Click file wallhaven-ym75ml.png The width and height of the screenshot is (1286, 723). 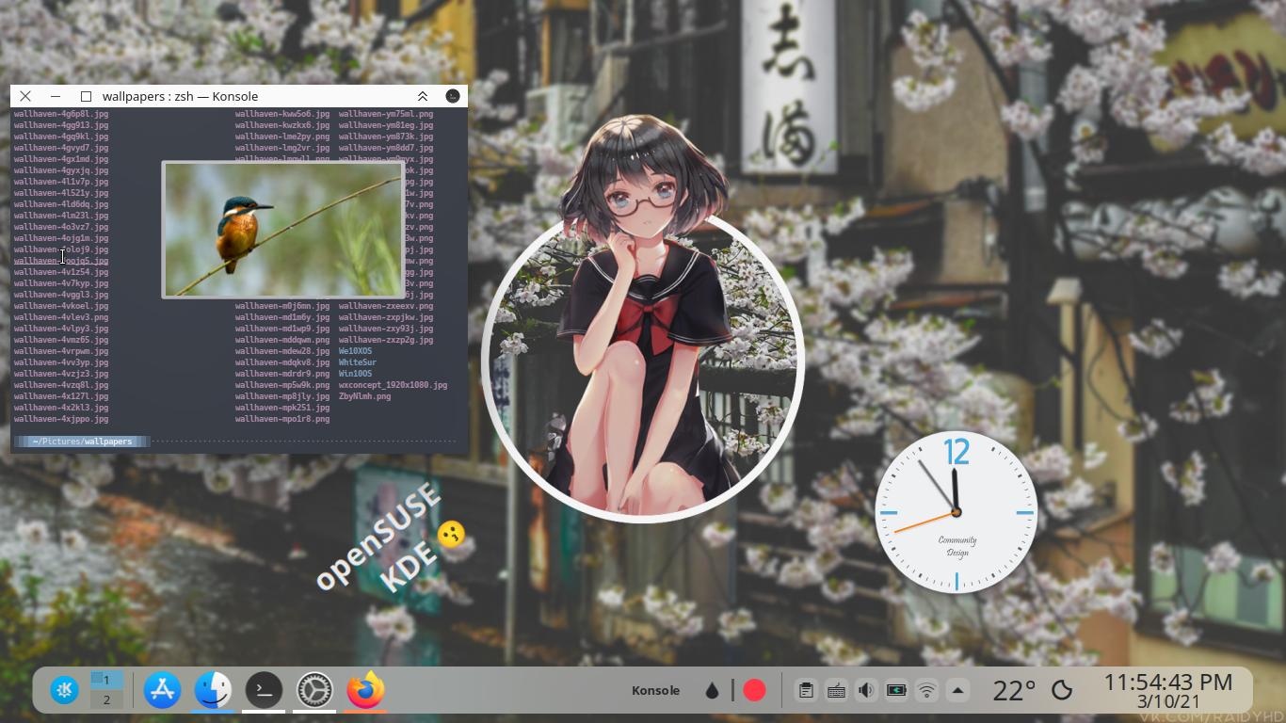386,114
